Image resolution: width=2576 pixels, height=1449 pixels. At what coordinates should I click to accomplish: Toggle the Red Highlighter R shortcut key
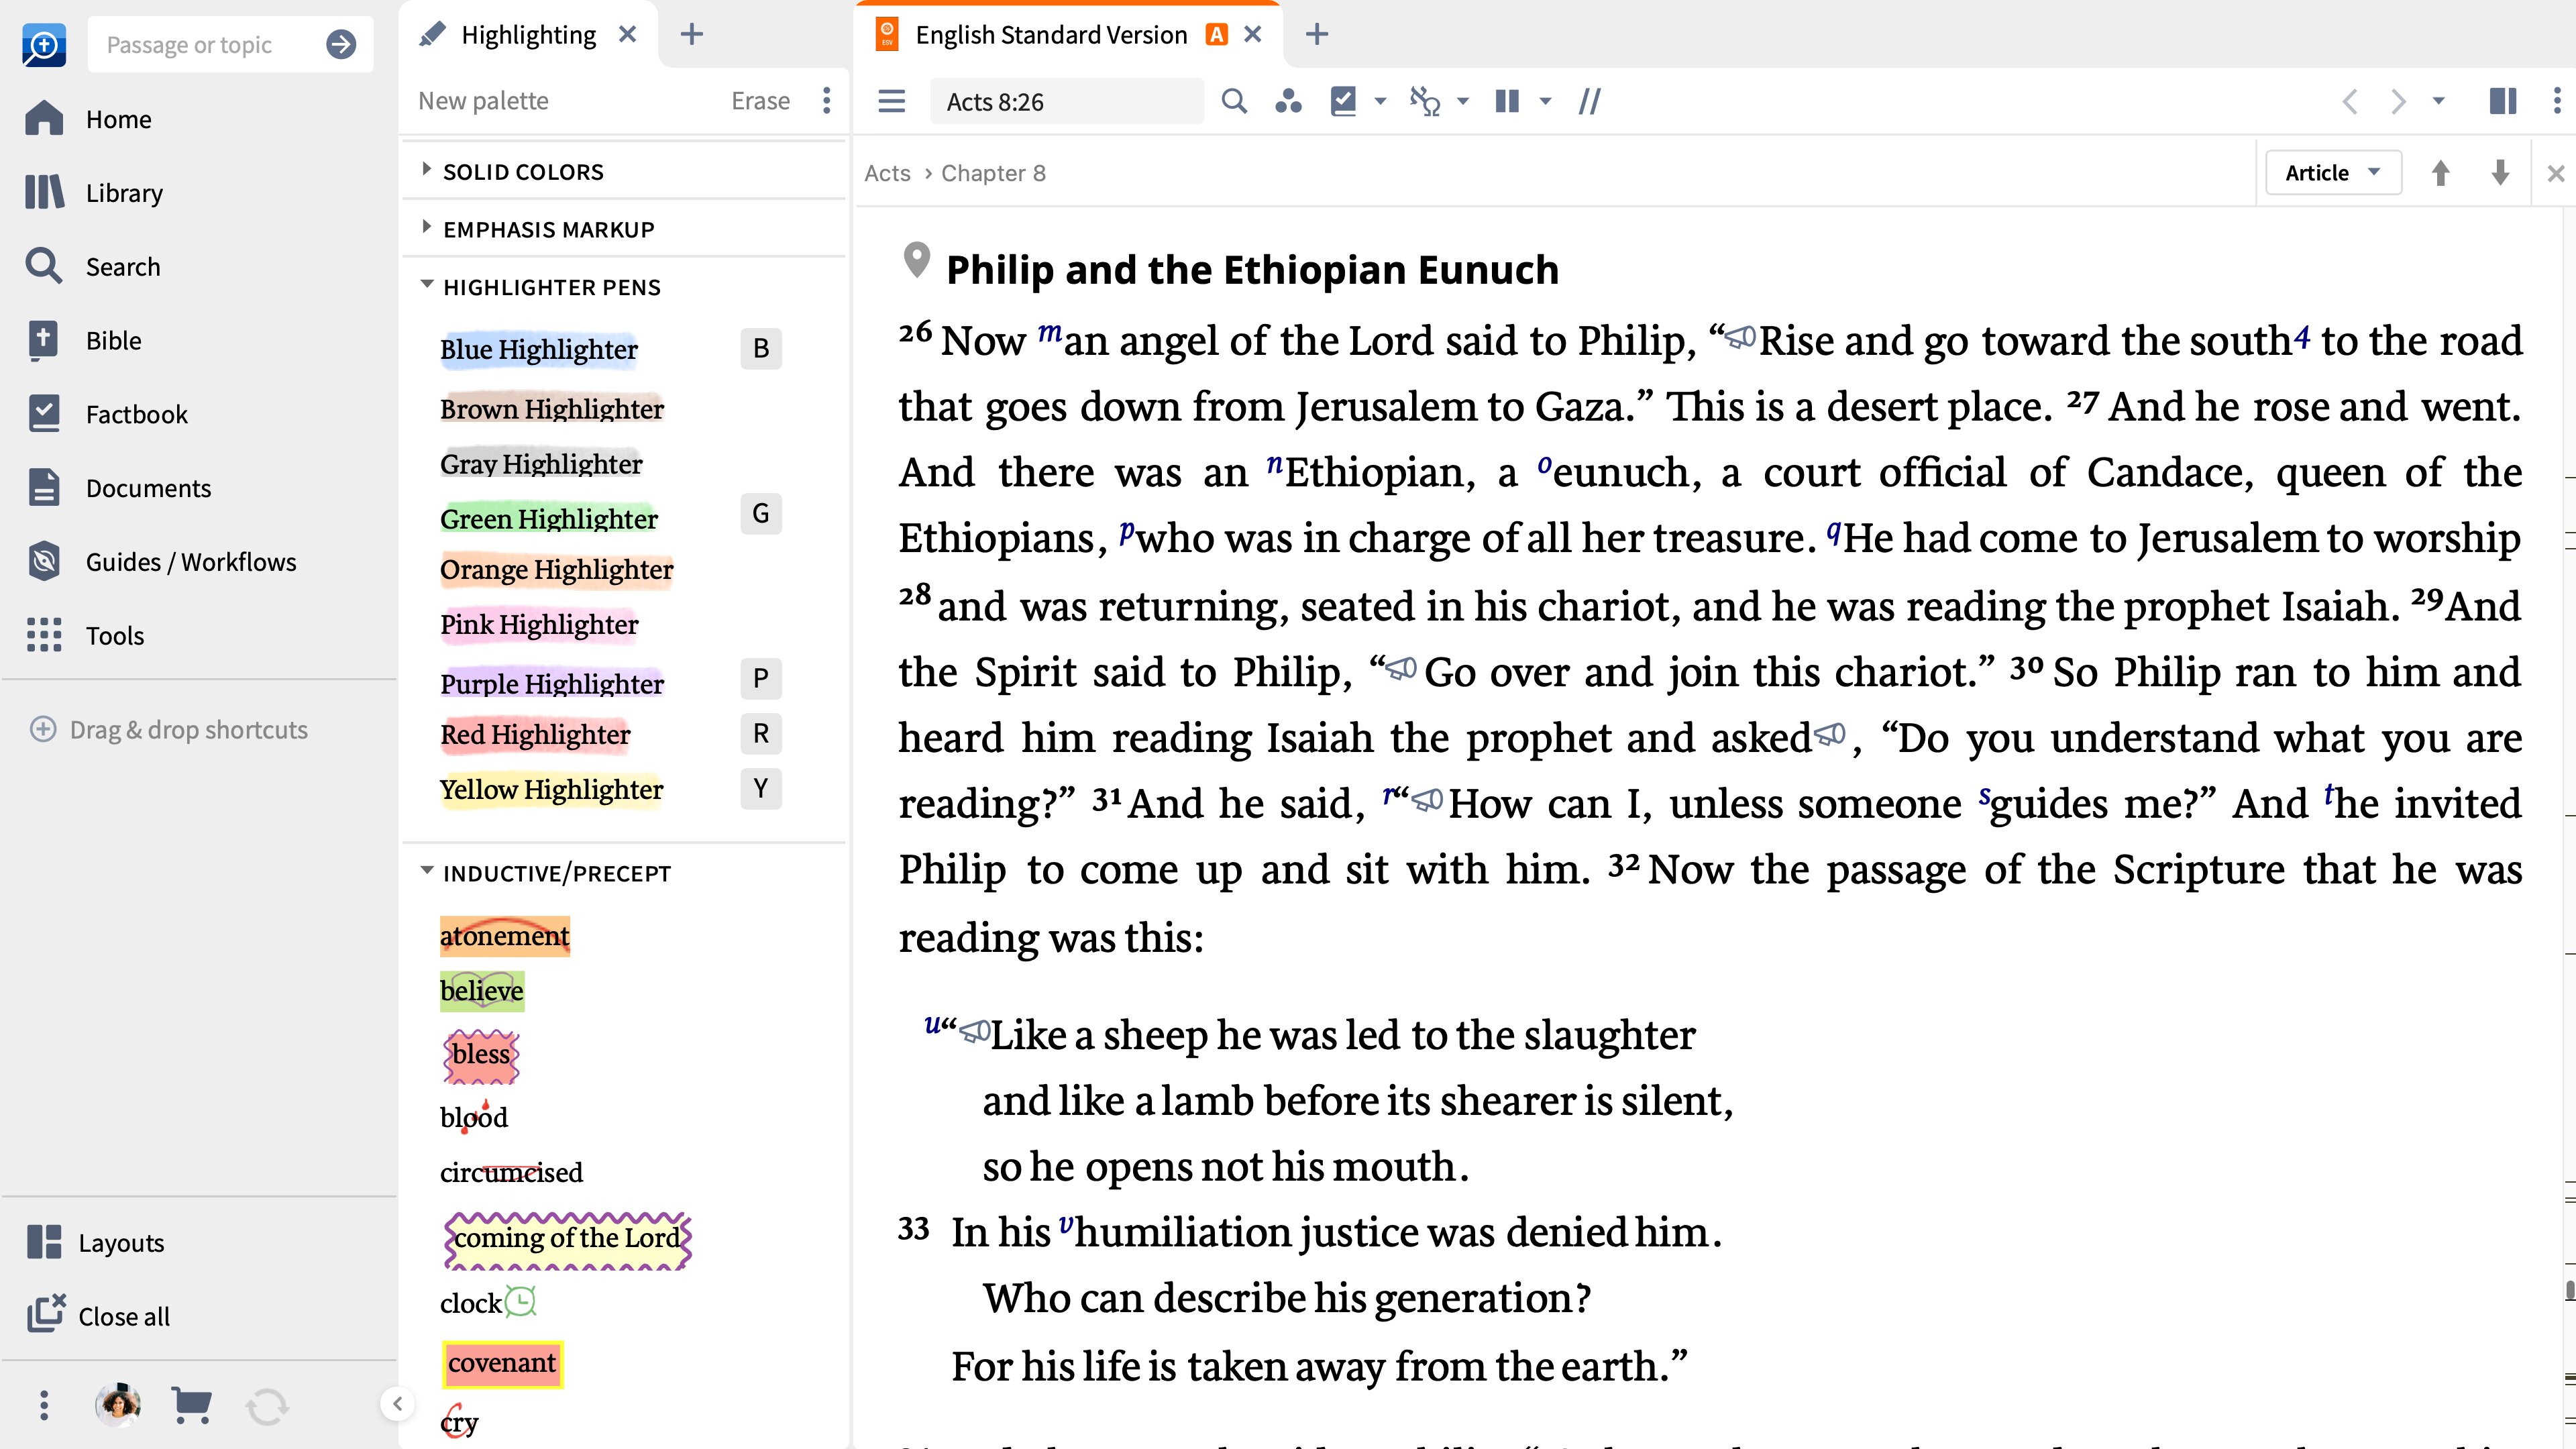(x=761, y=733)
